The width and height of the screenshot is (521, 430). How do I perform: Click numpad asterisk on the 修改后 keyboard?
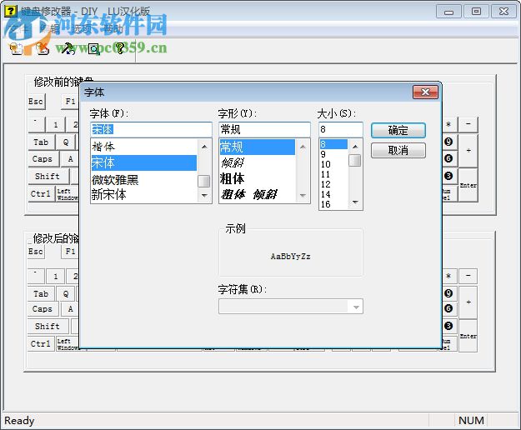pyautogui.click(x=449, y=276)
